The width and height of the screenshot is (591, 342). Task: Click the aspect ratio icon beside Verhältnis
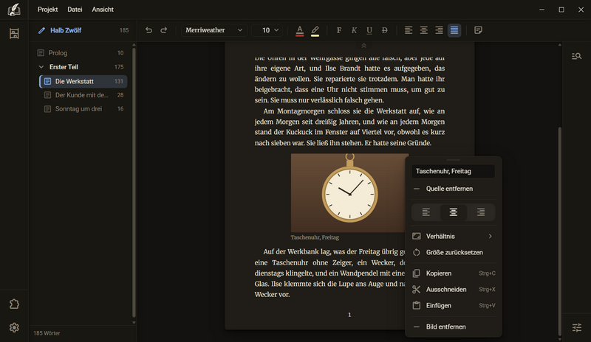click(x=417, y=237)
